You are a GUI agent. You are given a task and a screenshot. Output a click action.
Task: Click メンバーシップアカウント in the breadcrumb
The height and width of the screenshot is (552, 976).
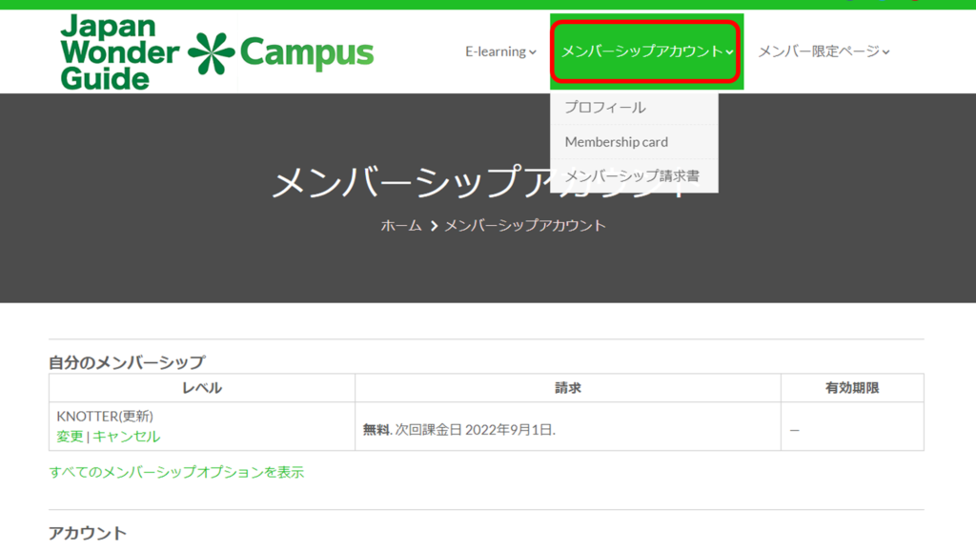tap(525, 226)
